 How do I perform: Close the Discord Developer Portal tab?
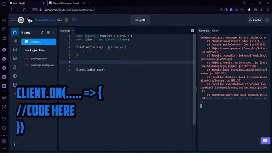pyautogui.click(x=84, y=3)
